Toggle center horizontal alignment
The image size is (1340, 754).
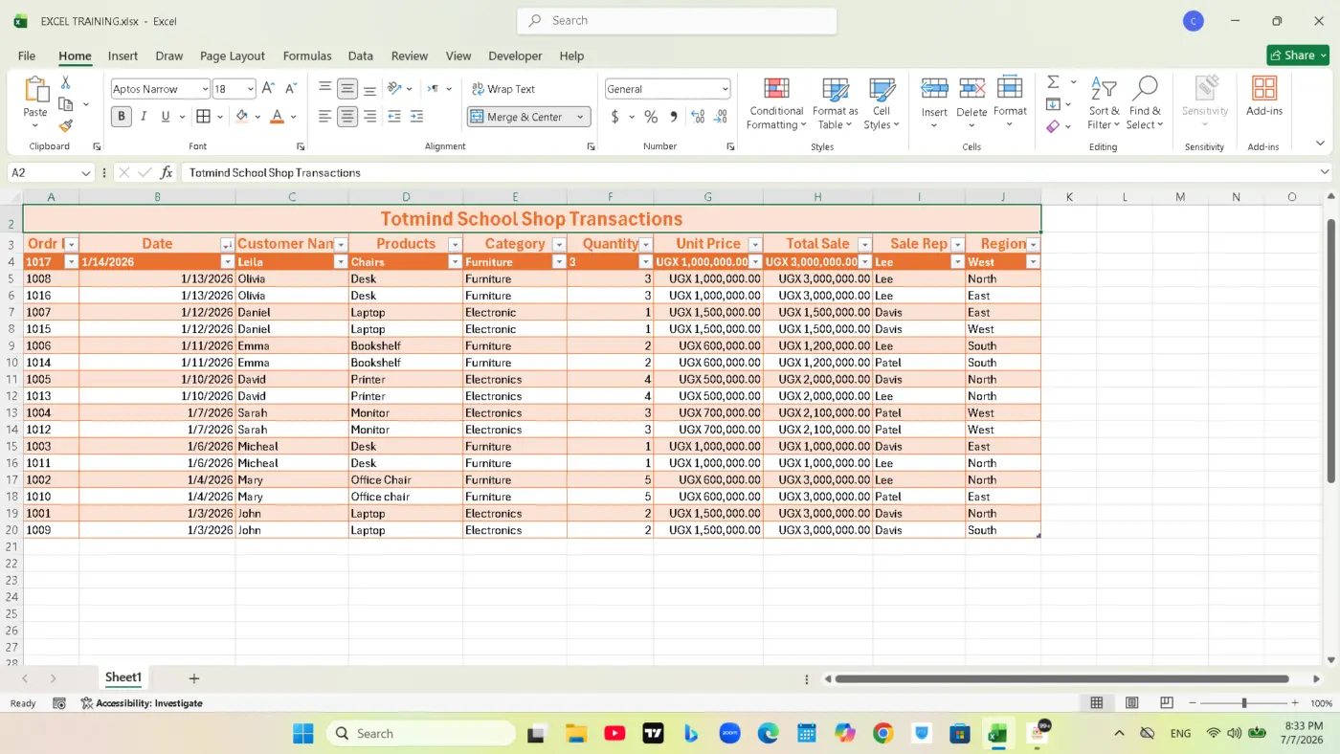point(347,117)
